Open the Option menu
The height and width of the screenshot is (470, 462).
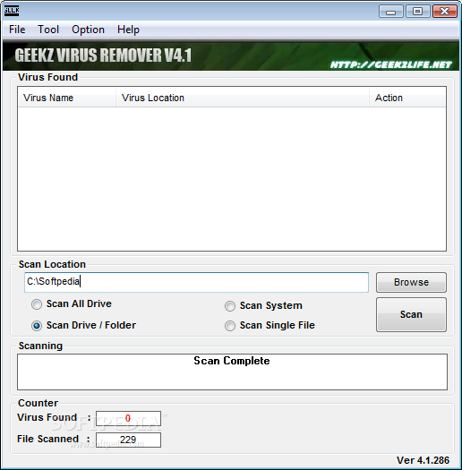pos(88,30)
